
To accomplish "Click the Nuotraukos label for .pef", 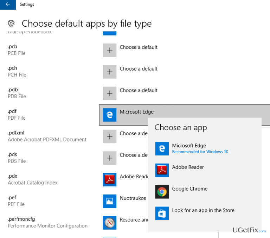I will pyautogui.click(x=133, y=198).
